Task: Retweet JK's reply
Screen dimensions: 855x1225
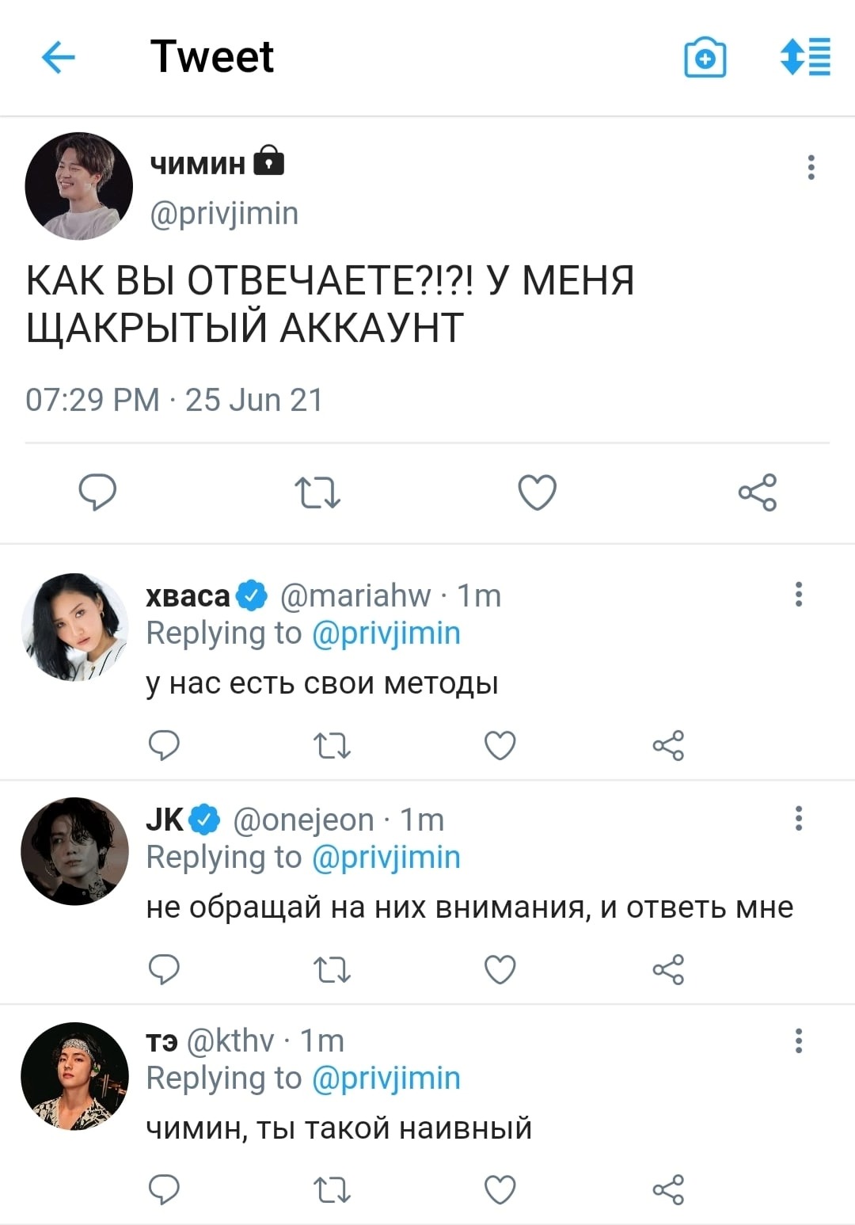Action: (332, 969)
